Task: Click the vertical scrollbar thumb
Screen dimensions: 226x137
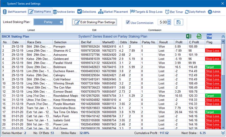Action: point(223,60)
